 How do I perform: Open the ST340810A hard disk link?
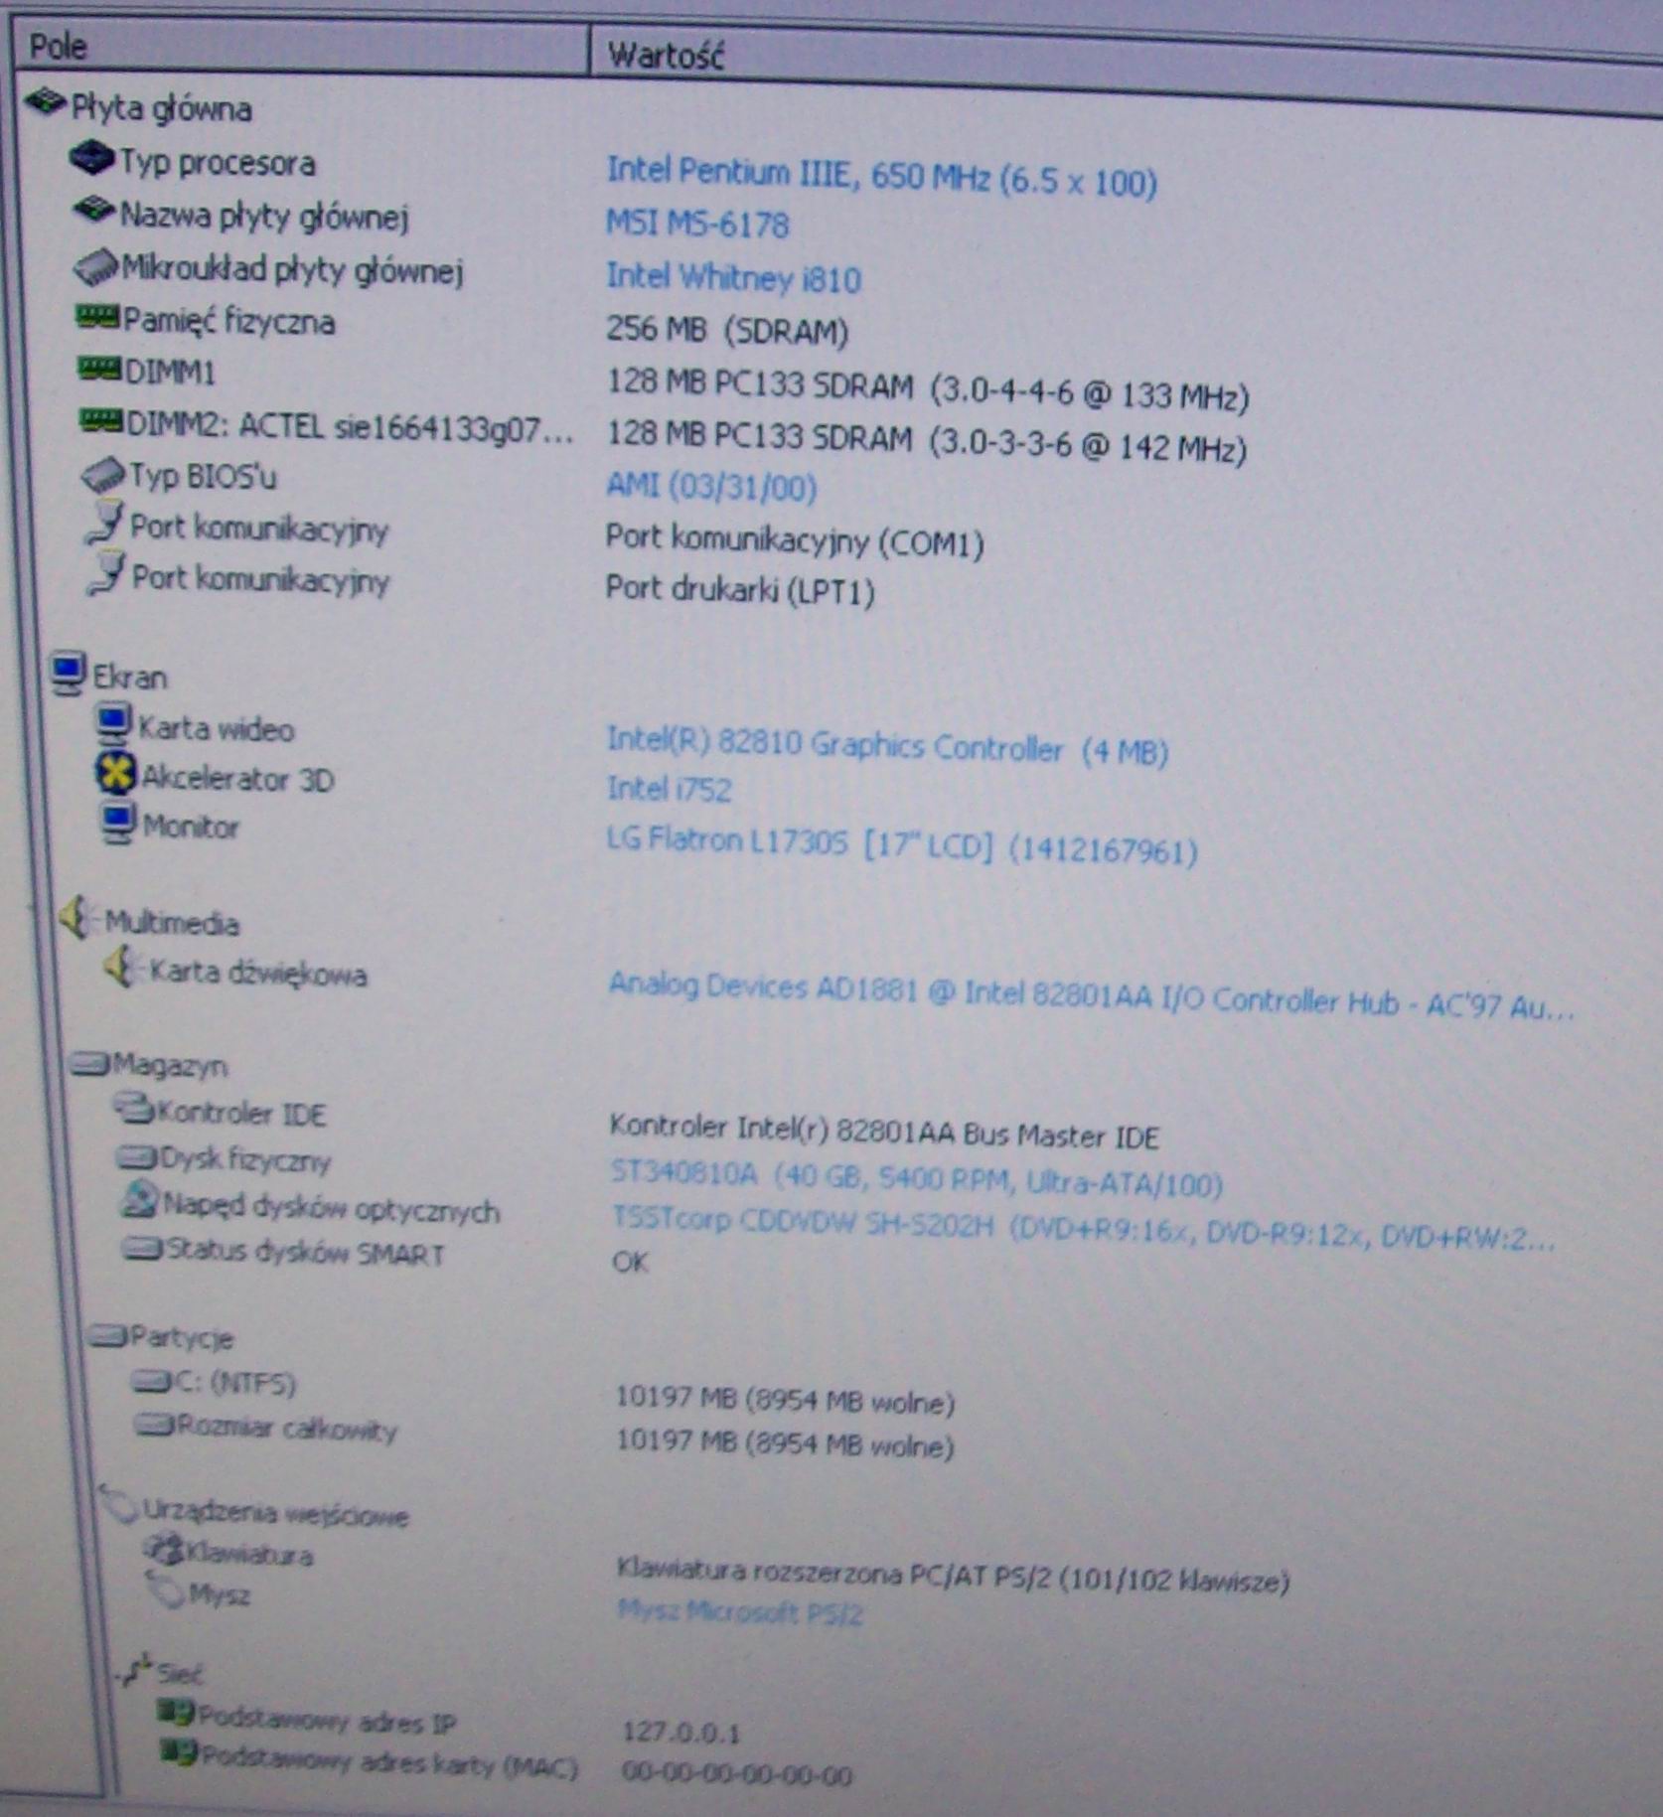[917, 1179]
